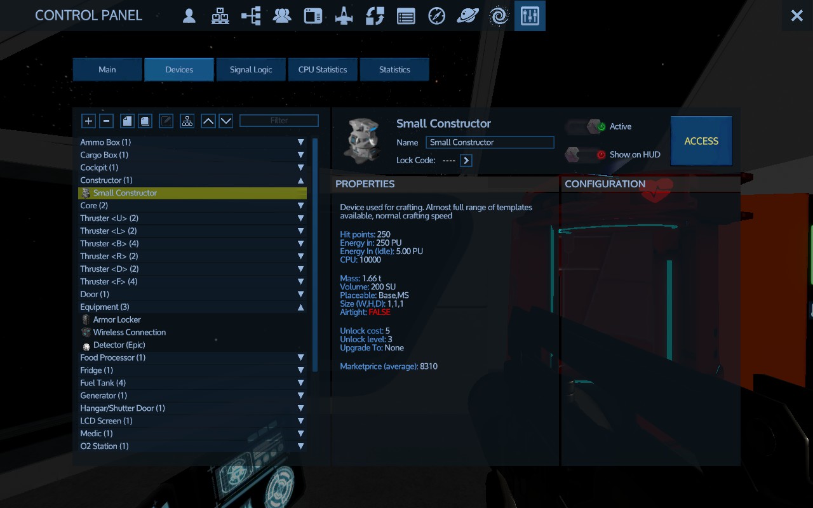The width and height of the screenshot is (813, 508).
Task: Click the Hangar/Shutter Door (1) row
Action: (x=192, y=408)
